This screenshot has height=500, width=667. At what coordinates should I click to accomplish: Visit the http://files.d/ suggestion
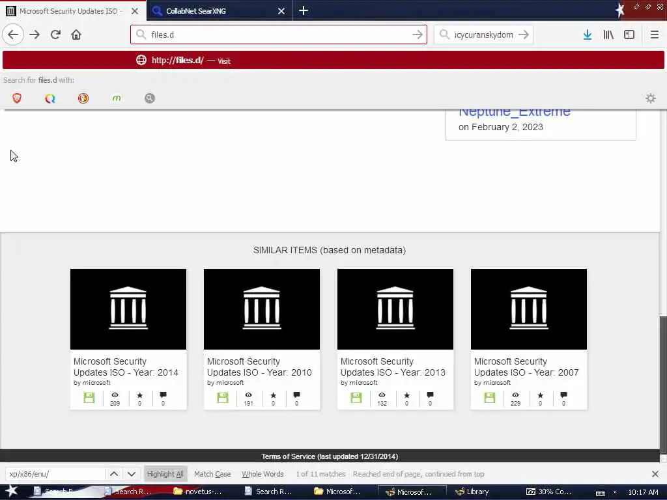tap(333, 60)
